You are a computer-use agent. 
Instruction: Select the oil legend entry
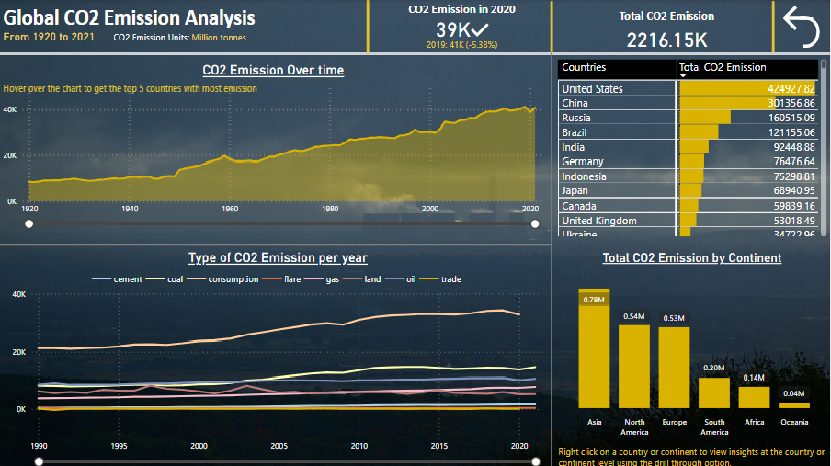click(408, 278)
